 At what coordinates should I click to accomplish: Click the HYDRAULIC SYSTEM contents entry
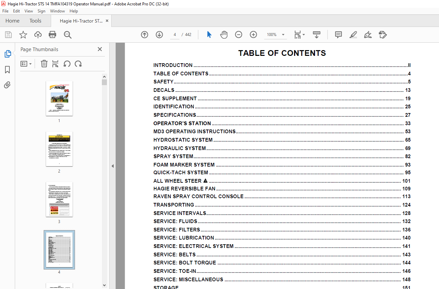point(282,148)
